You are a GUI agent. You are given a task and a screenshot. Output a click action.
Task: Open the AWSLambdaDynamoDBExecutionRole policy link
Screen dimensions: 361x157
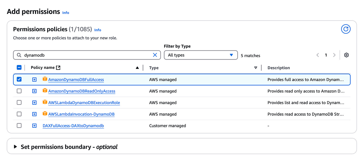tap(84, 103)
